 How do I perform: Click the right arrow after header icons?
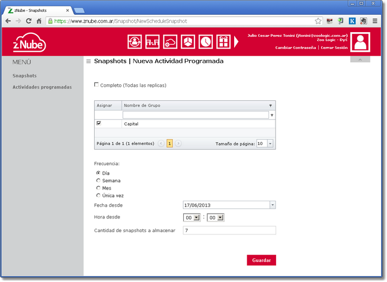point(237,42)
